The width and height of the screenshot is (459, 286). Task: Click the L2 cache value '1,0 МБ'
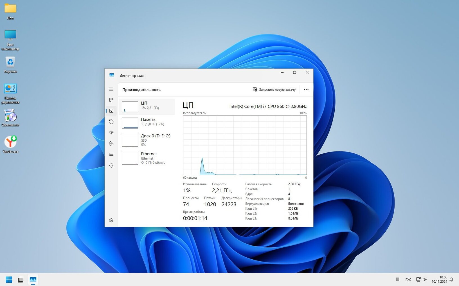pos(293,214)
